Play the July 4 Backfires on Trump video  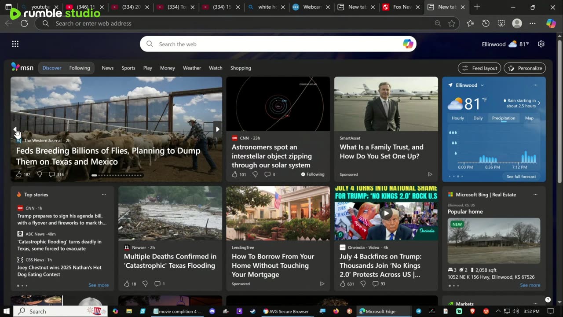click(x=386, y=214)
